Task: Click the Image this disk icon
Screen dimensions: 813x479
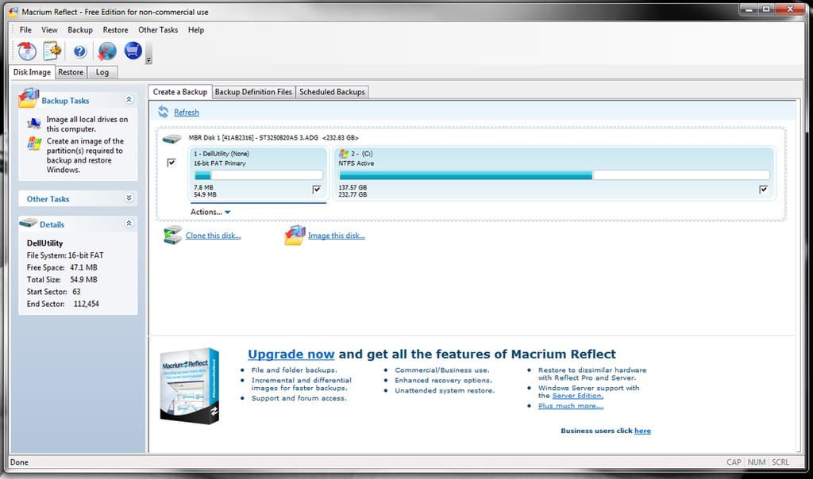Action: [x=295, y=235]
